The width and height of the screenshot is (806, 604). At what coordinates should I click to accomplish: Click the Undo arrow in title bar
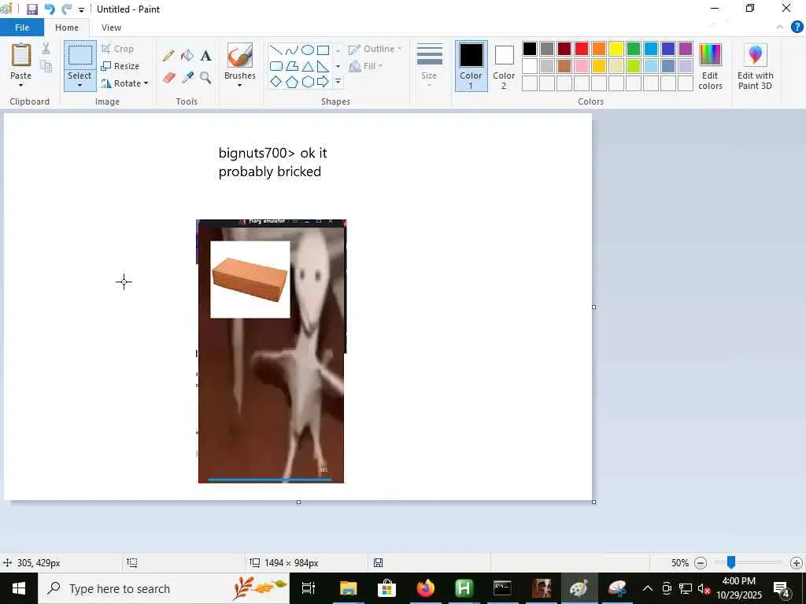tap(50, 9)
